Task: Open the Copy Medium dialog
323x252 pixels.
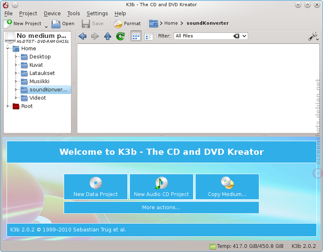Action: point(227,186)
